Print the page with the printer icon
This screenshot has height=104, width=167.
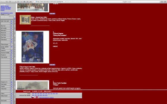(24, 2)
